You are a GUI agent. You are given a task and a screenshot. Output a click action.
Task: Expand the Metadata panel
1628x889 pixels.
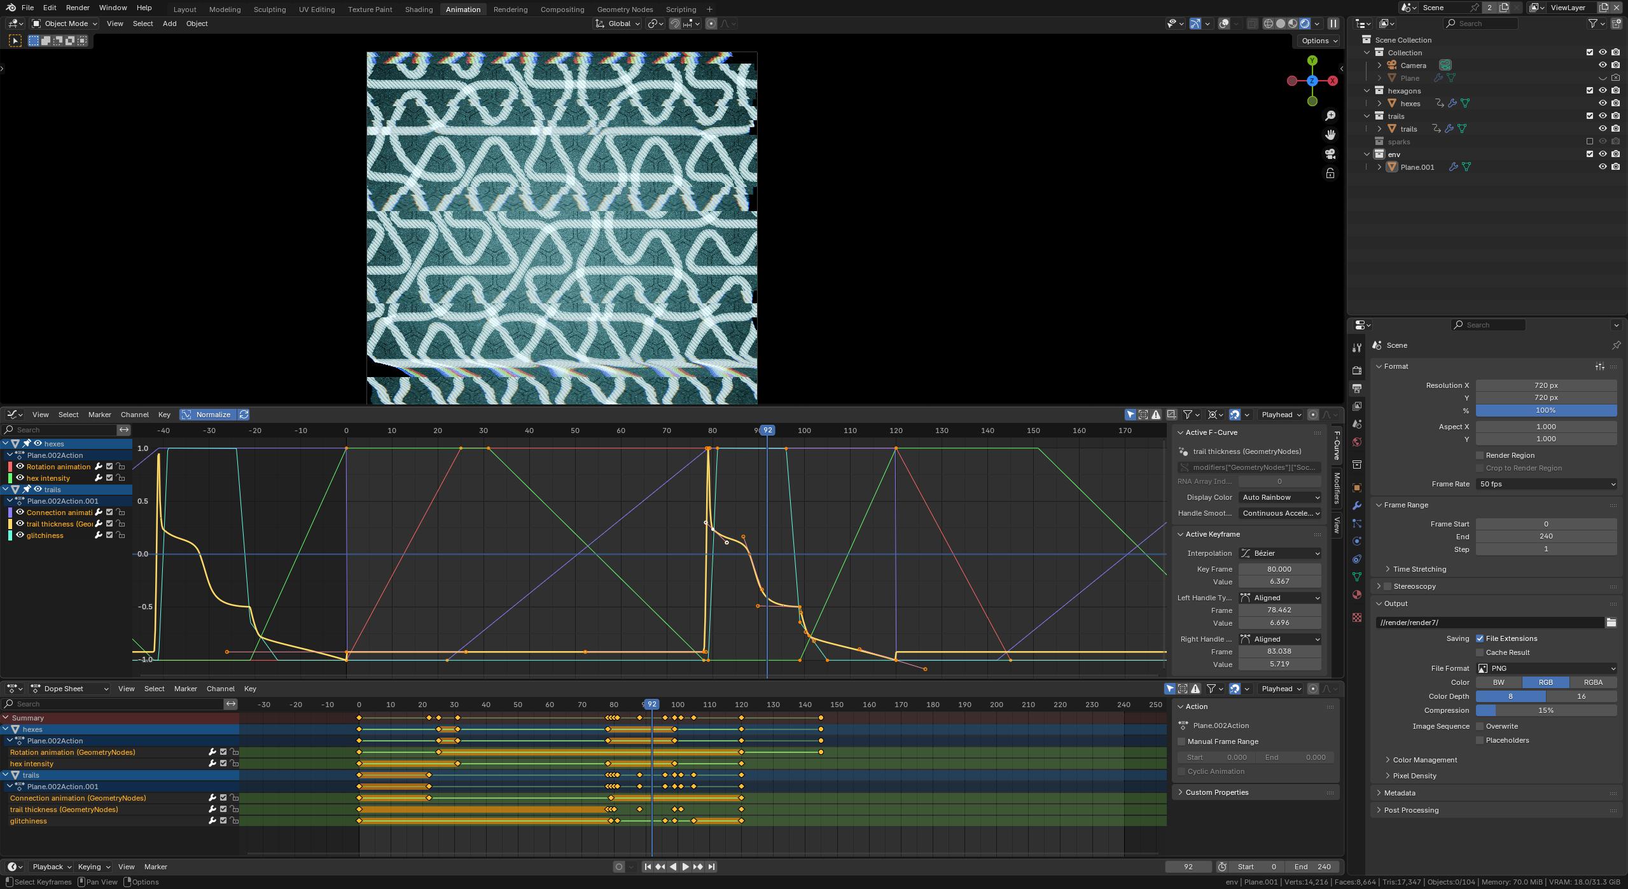1400,793
